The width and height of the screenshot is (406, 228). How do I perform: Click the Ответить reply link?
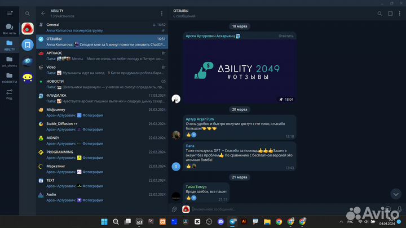click(286, 36)
